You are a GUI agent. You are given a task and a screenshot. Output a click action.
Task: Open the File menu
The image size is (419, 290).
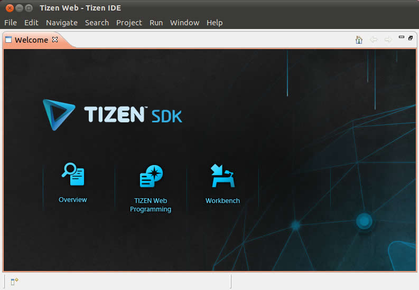pyautogui.click(x=11, y=23)
